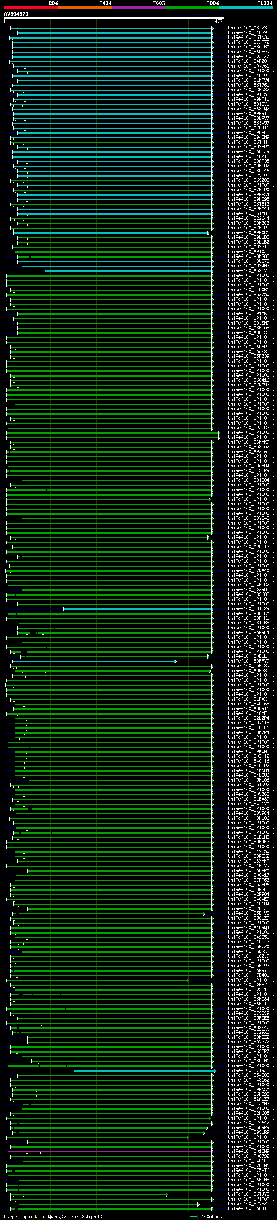The image size is (277, 1220).
Task: Select label UniRef100_Q9M3C3
Action: (248, 223)
